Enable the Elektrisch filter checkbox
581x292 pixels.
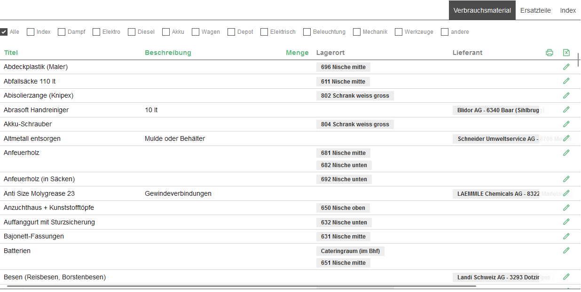tap(264, 32)
